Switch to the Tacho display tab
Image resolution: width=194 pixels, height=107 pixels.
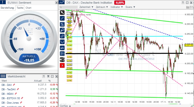tap(20, 8)
